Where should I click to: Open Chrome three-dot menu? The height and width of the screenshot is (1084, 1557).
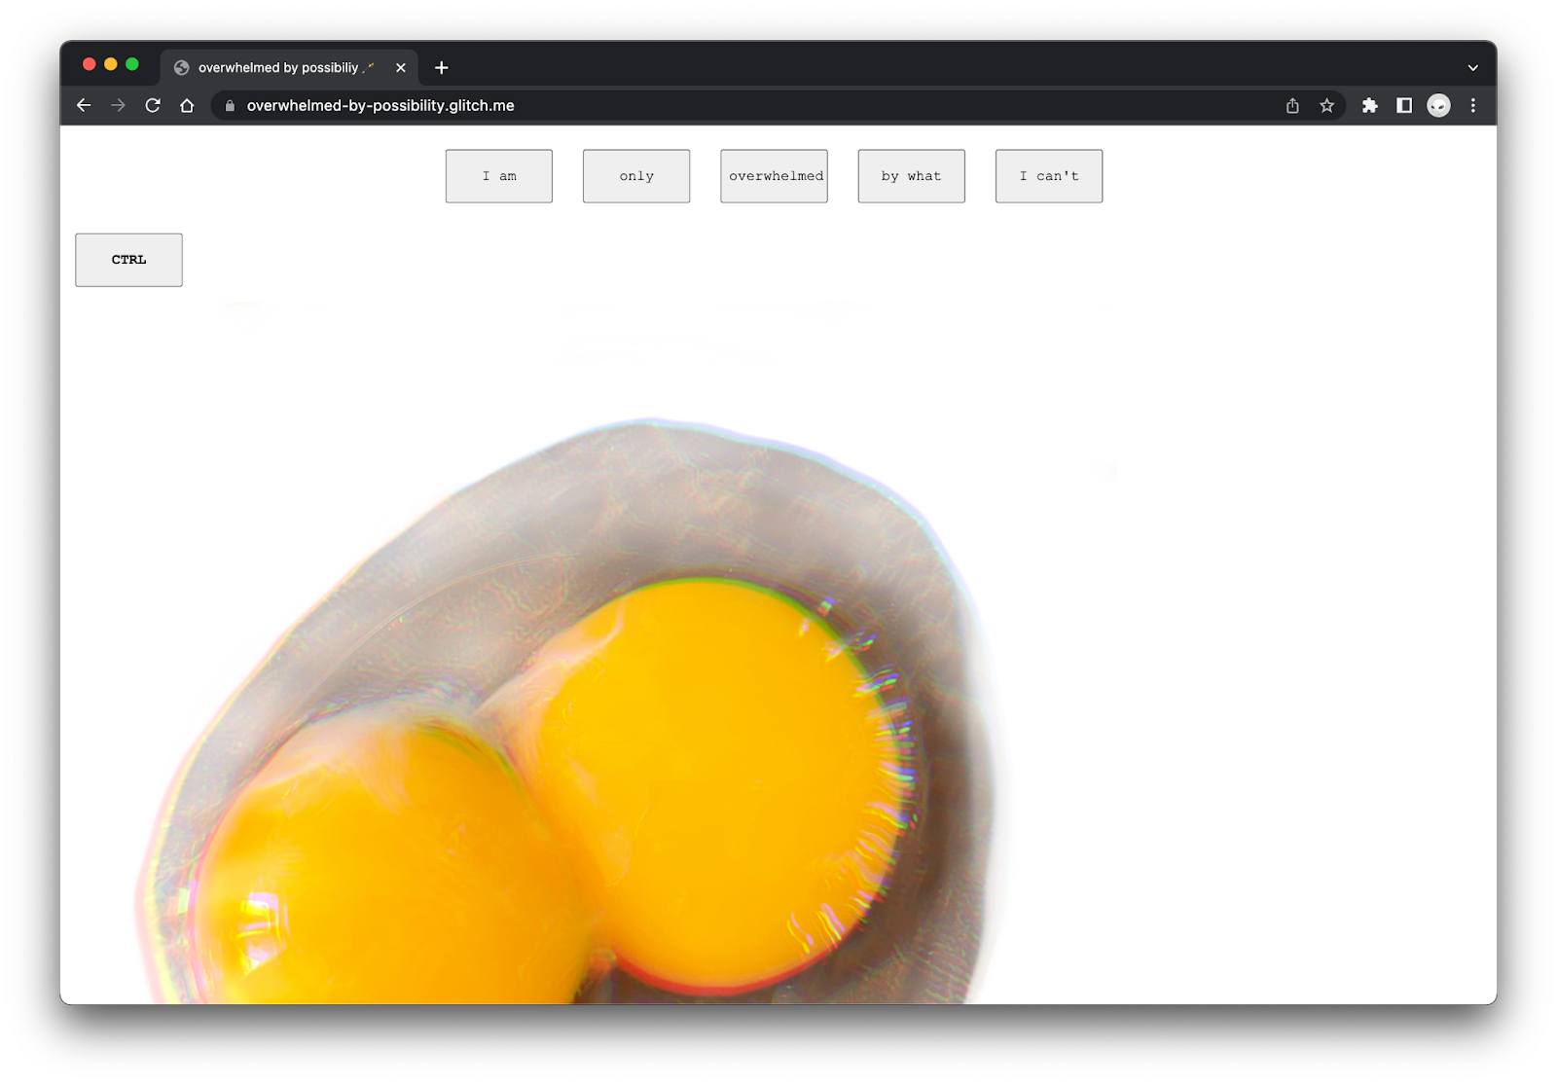pos(1472,105)
